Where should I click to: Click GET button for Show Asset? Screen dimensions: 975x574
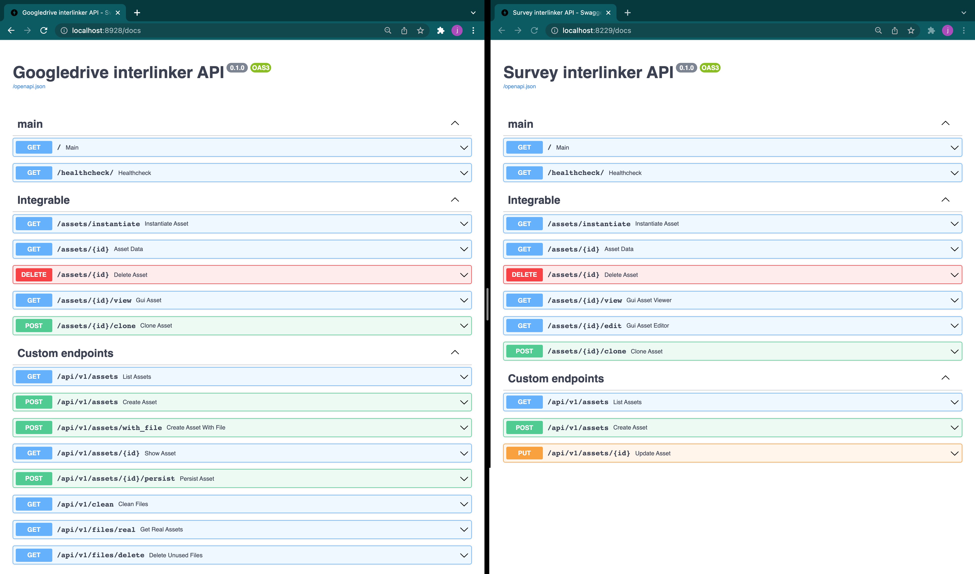34,453
